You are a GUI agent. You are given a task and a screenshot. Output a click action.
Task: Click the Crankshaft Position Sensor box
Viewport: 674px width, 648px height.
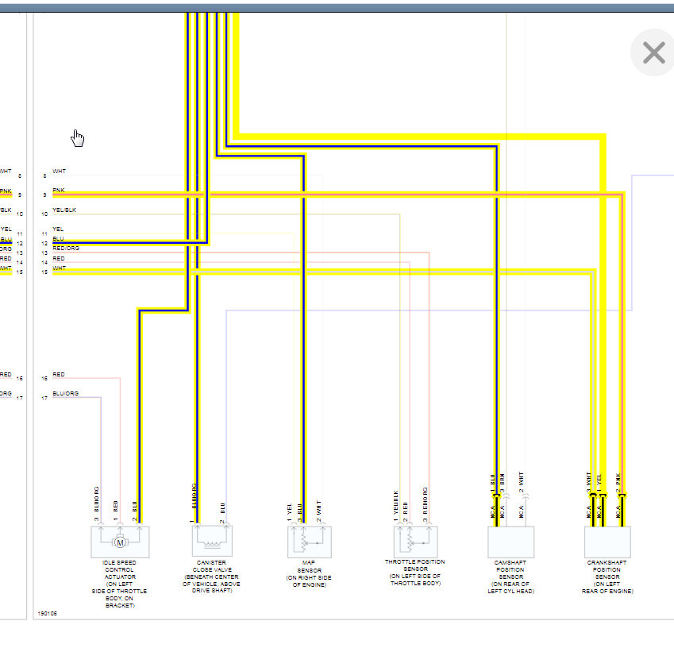tap(607, 542)
